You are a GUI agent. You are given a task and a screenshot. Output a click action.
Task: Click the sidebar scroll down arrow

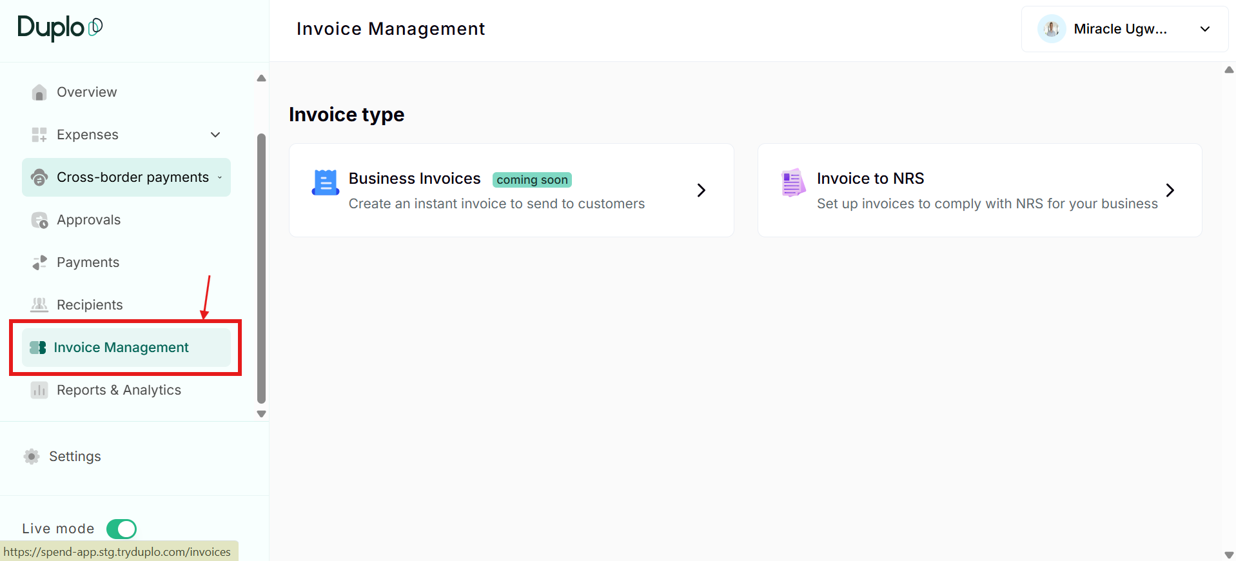click(x=261, y=414)
